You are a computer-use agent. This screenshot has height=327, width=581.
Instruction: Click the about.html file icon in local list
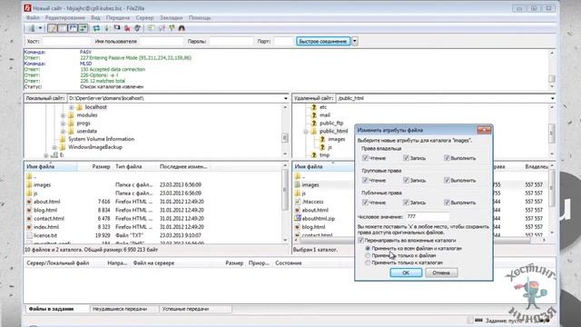(x=29, y=202)
